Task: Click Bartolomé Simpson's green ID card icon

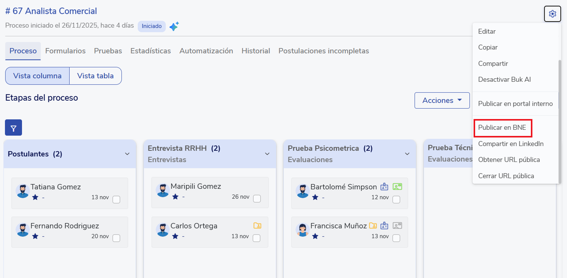Action: click(397, 187)
